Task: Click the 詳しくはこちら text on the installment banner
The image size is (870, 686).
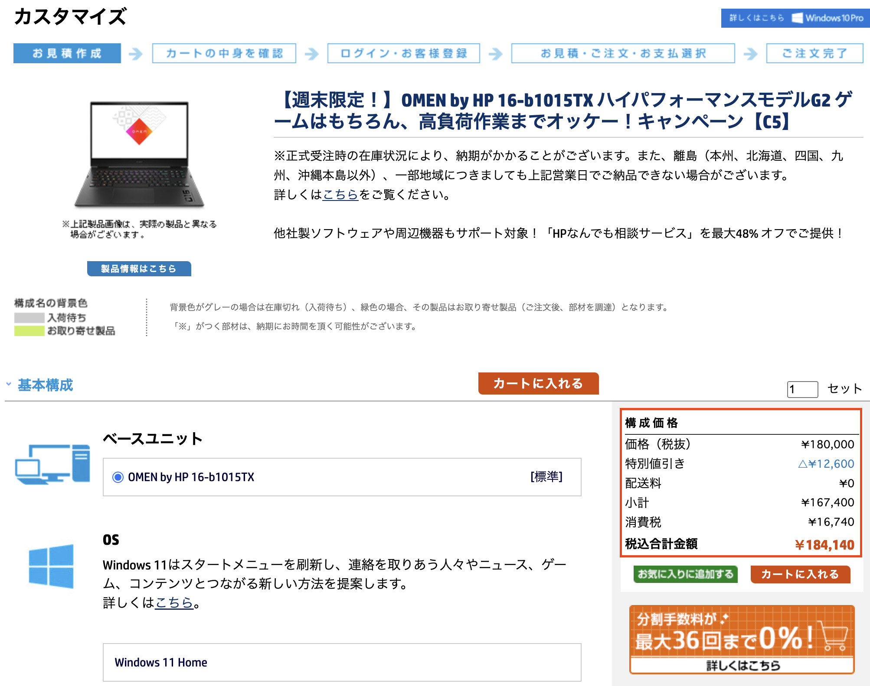Action: point(743,666)
